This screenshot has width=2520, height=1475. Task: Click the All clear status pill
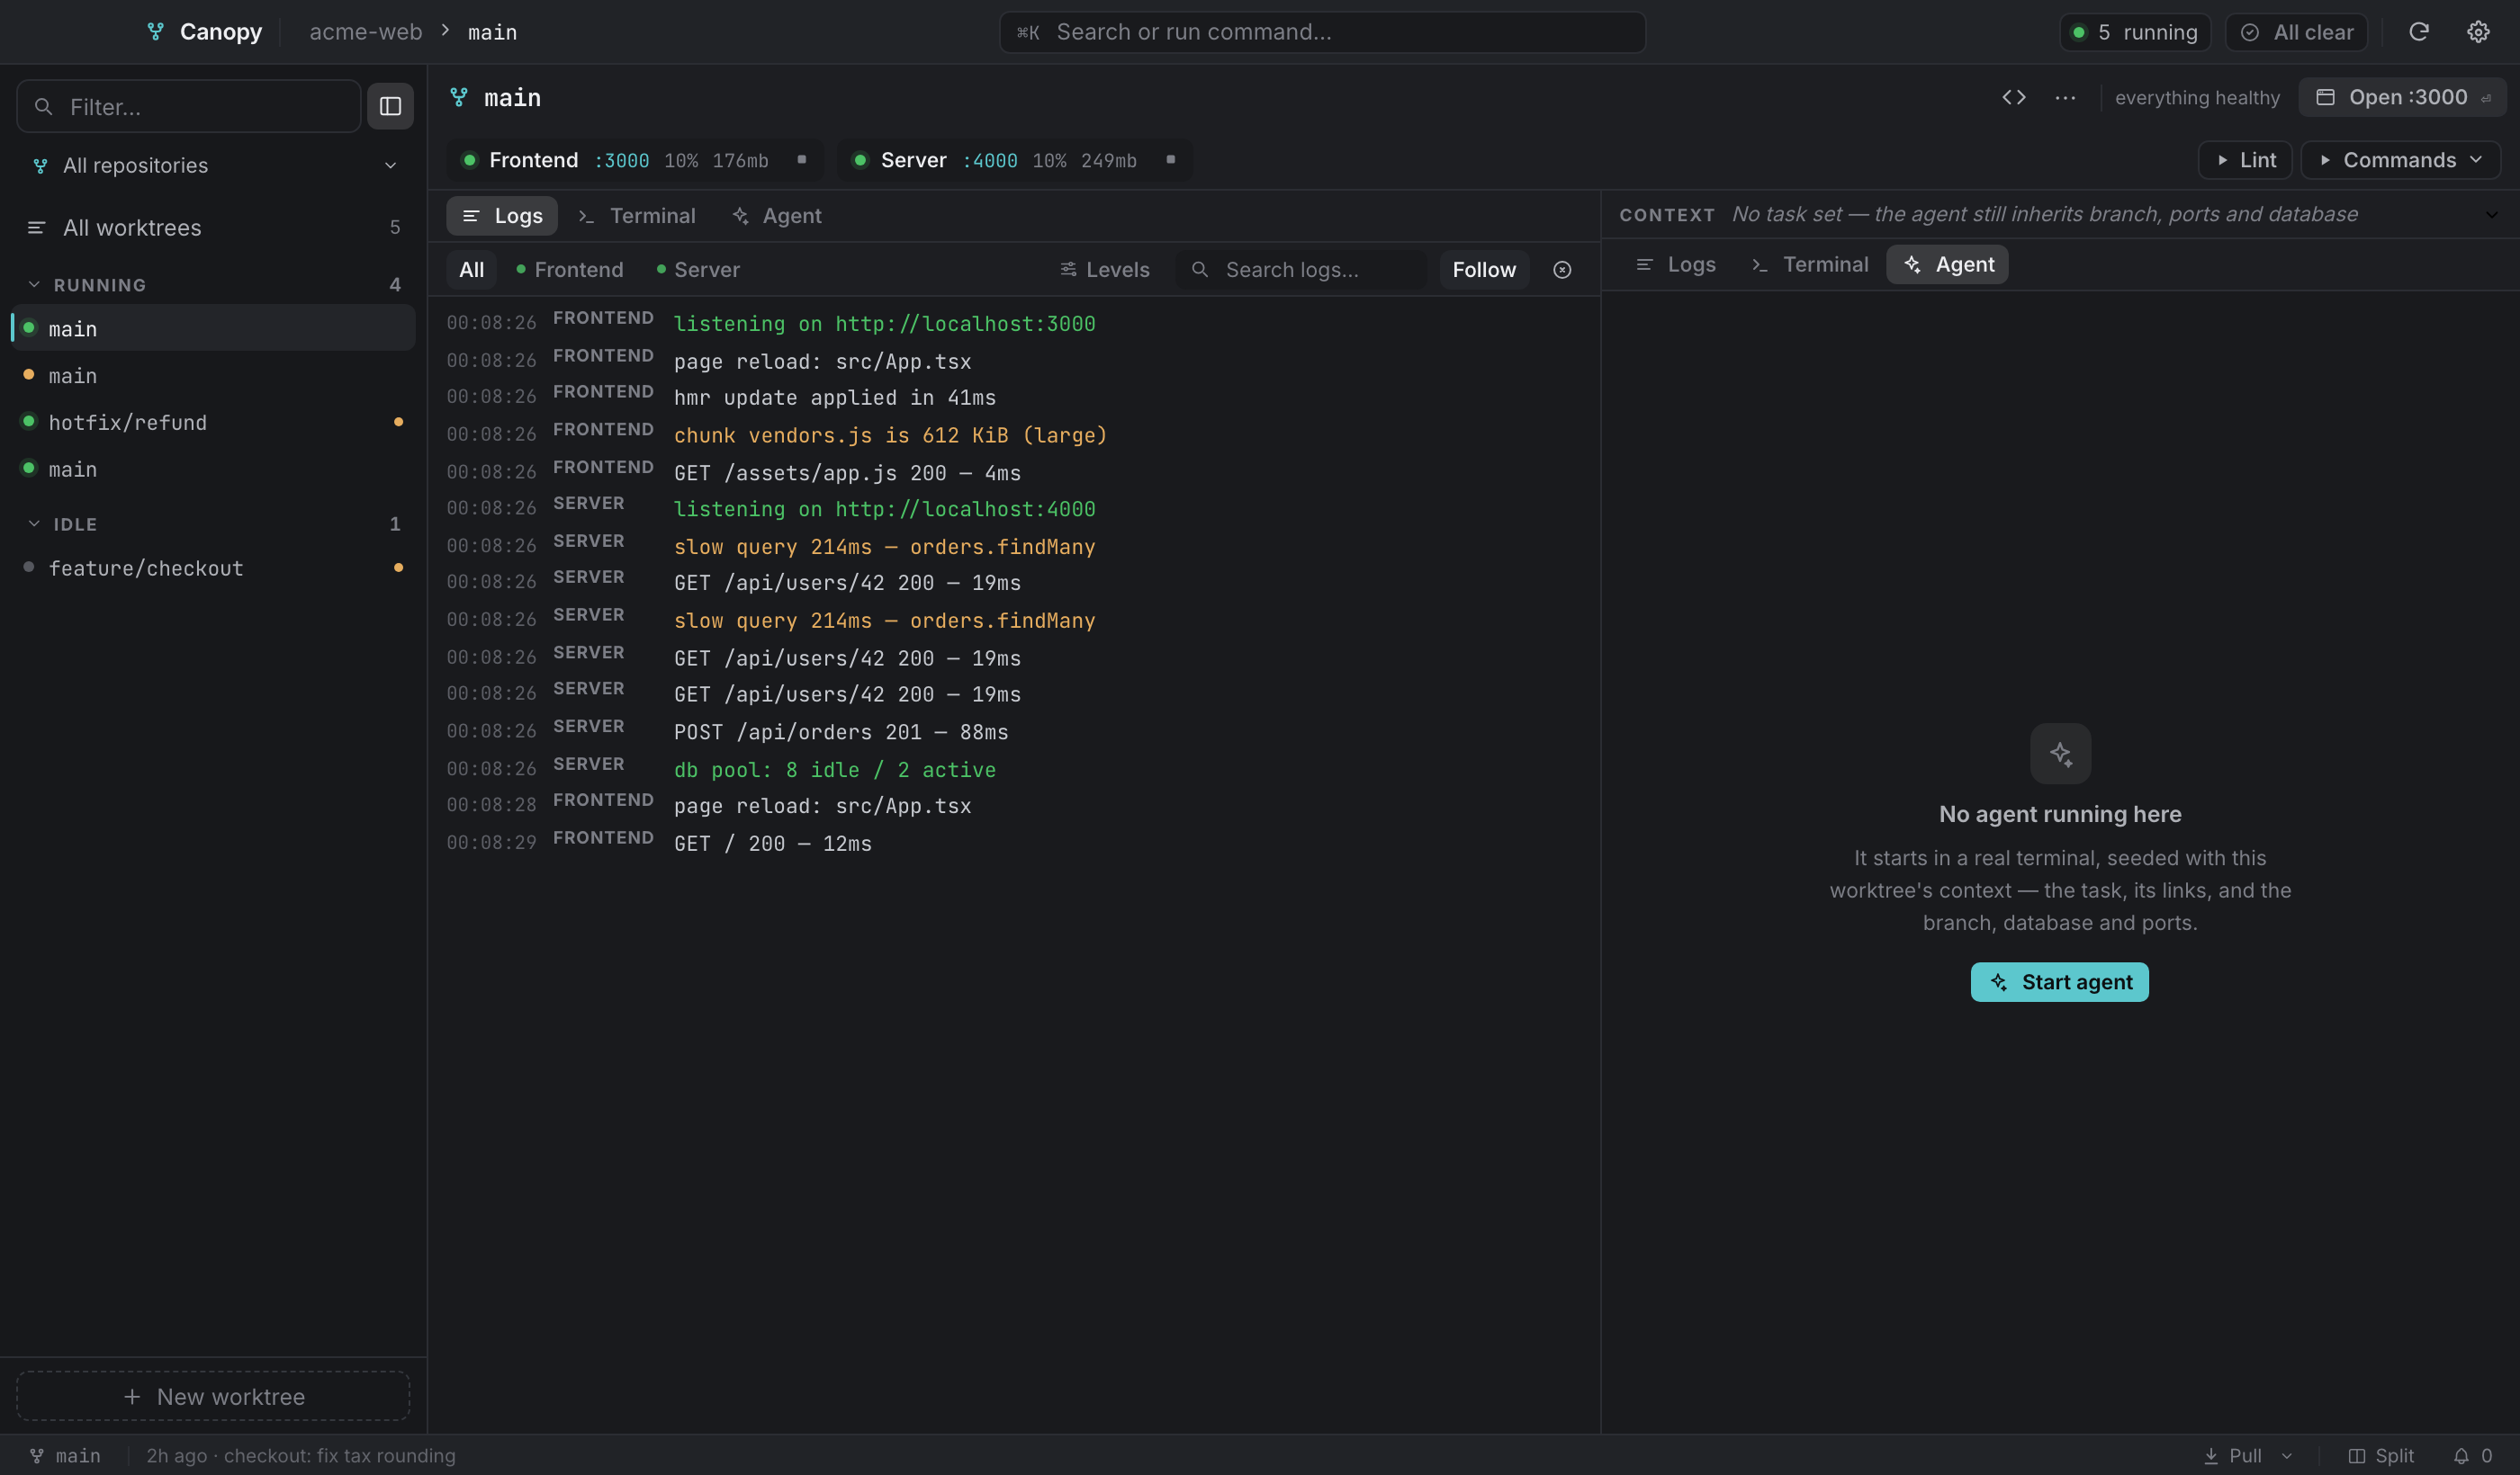[x=2297, y=32]
